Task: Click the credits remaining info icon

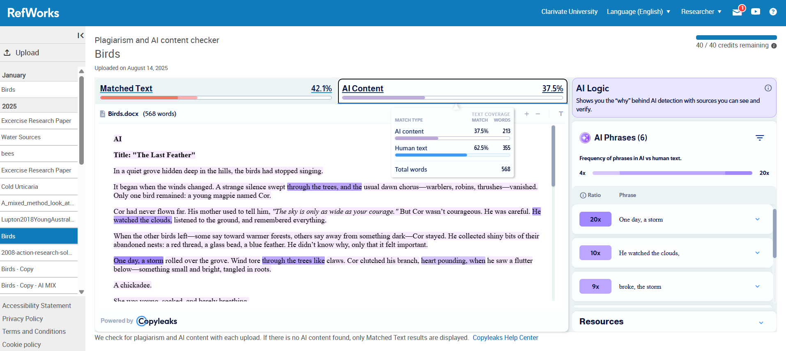Action: click(x=774, y=46)
